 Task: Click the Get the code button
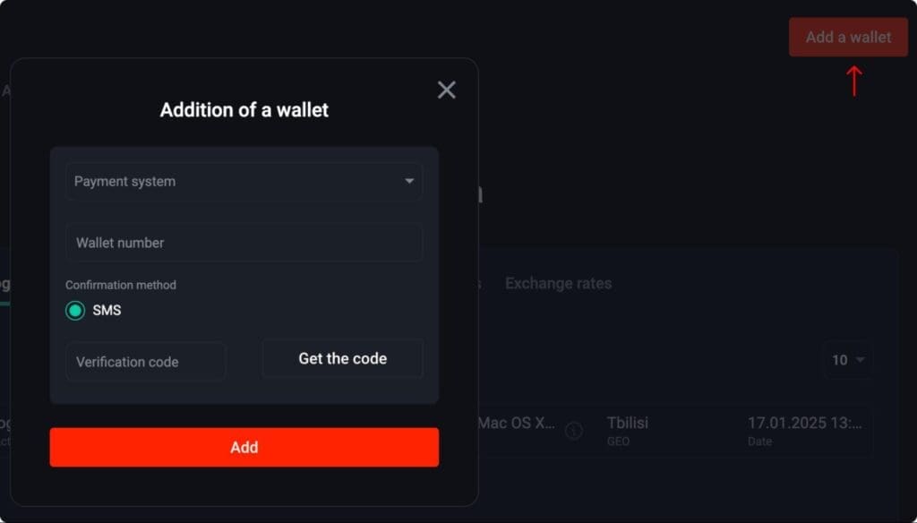pos(342,358)
